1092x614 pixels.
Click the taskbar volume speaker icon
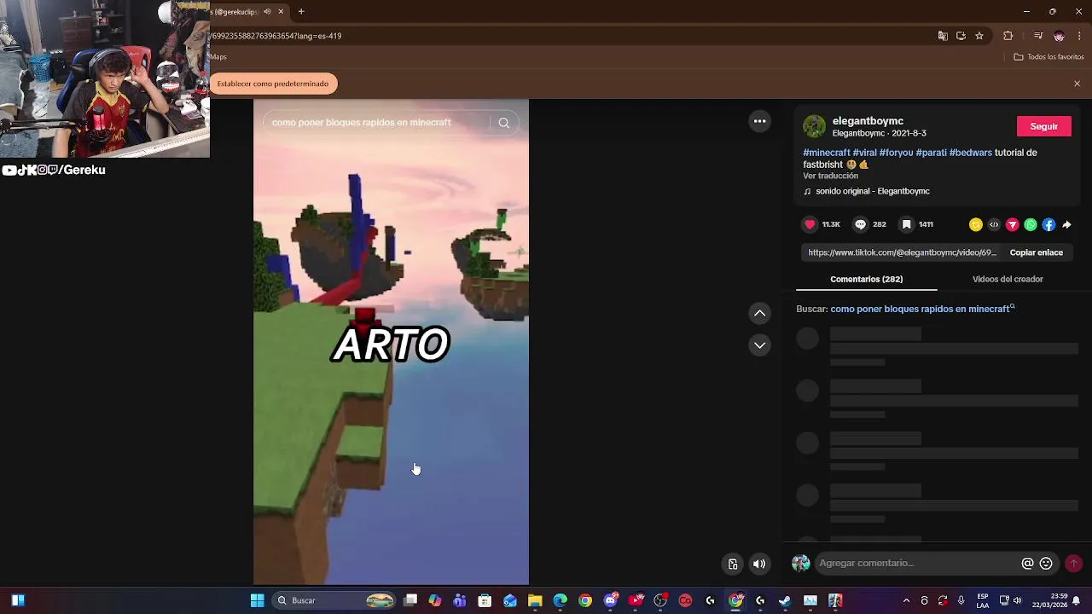coord(1017,600)
